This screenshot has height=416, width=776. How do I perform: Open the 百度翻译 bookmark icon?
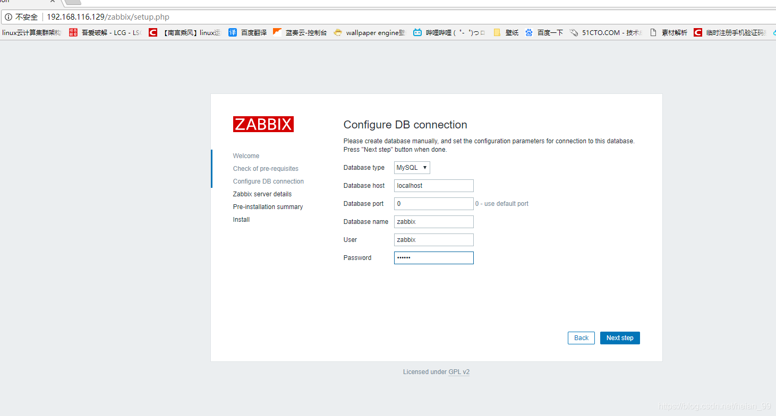click(x=233, y=32)
